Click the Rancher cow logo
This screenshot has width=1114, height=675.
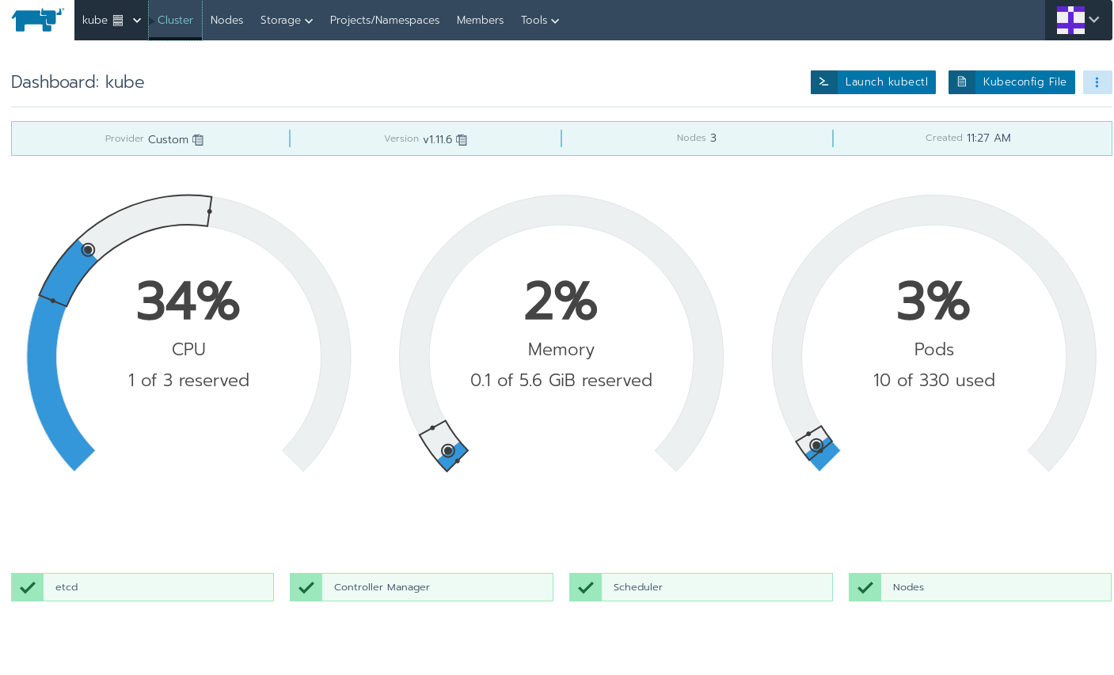37,20
